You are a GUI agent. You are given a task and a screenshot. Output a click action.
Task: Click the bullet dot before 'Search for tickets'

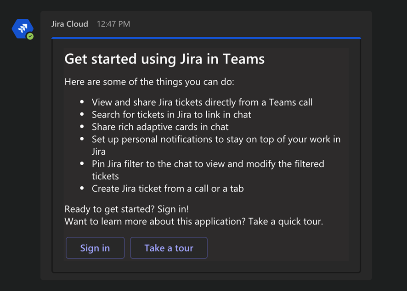pyautogui.click(x=82, y=114)
